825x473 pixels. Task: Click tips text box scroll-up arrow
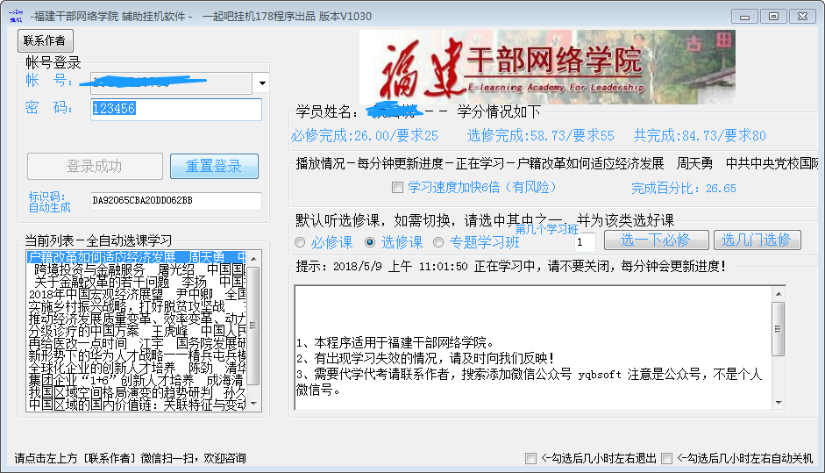click(x=779, y=294)
